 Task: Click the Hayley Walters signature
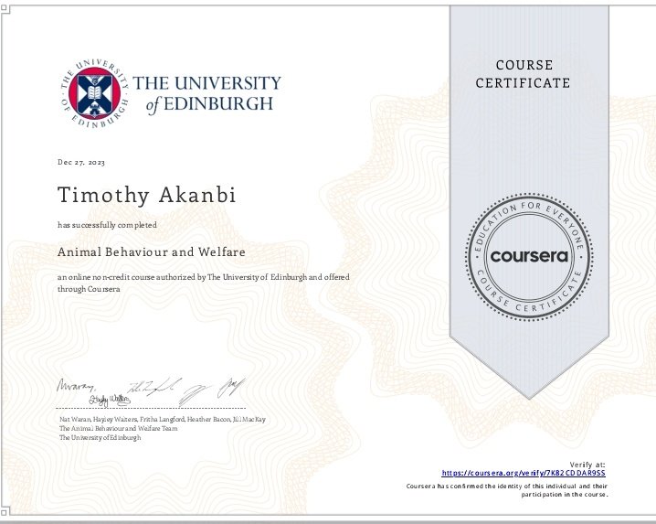pyautogui.click(x=110, y=400)
